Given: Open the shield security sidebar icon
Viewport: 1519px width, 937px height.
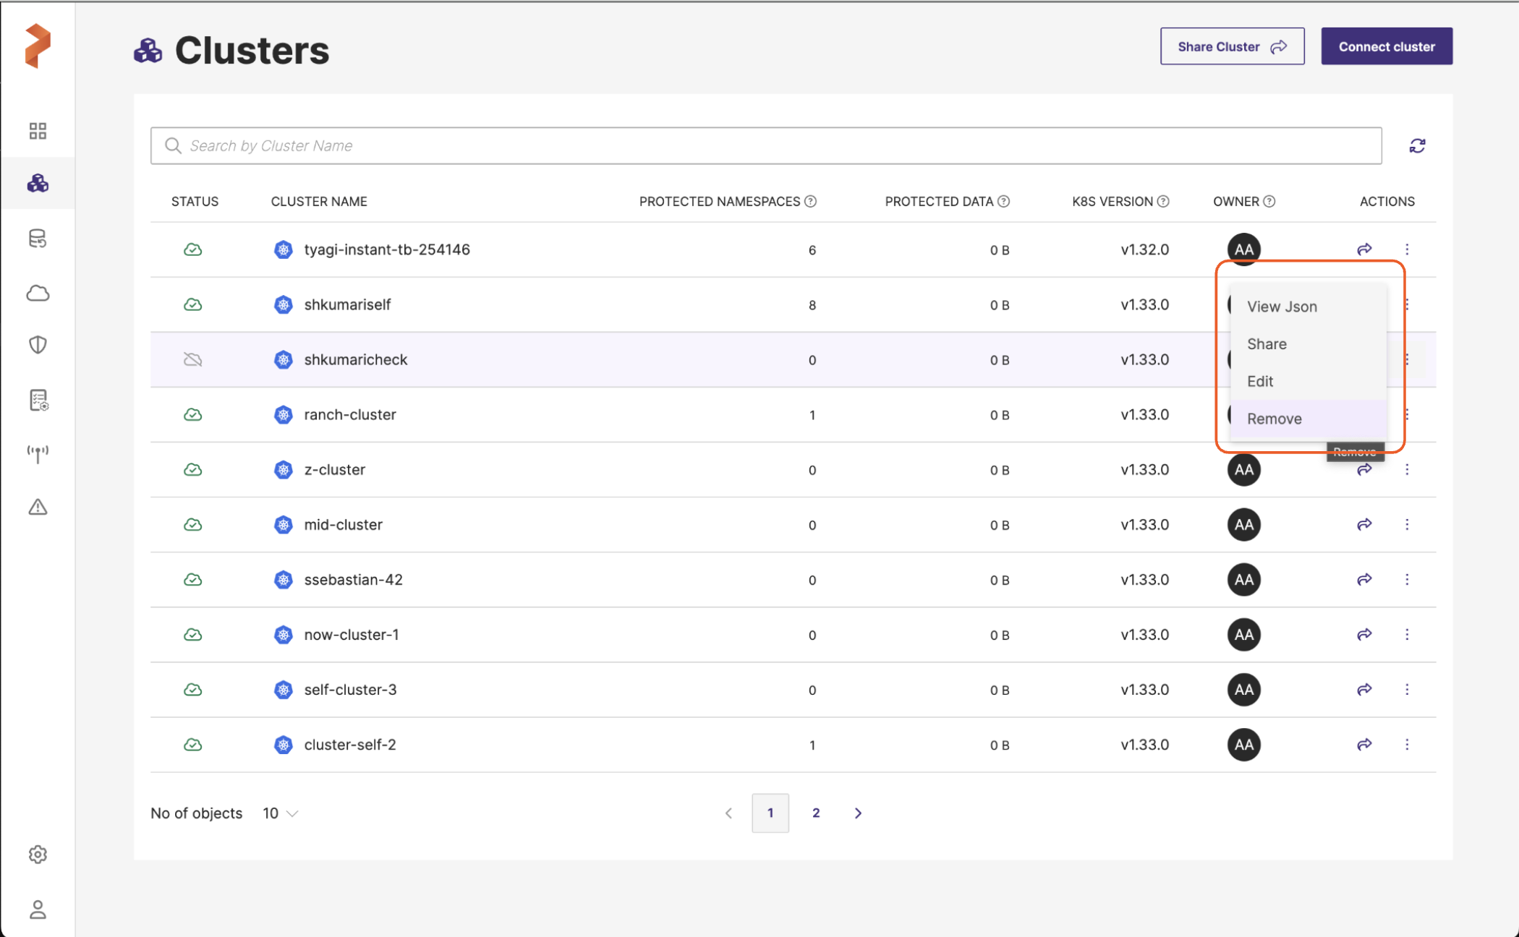Looking at the screenshot, I should pos(38,345).
